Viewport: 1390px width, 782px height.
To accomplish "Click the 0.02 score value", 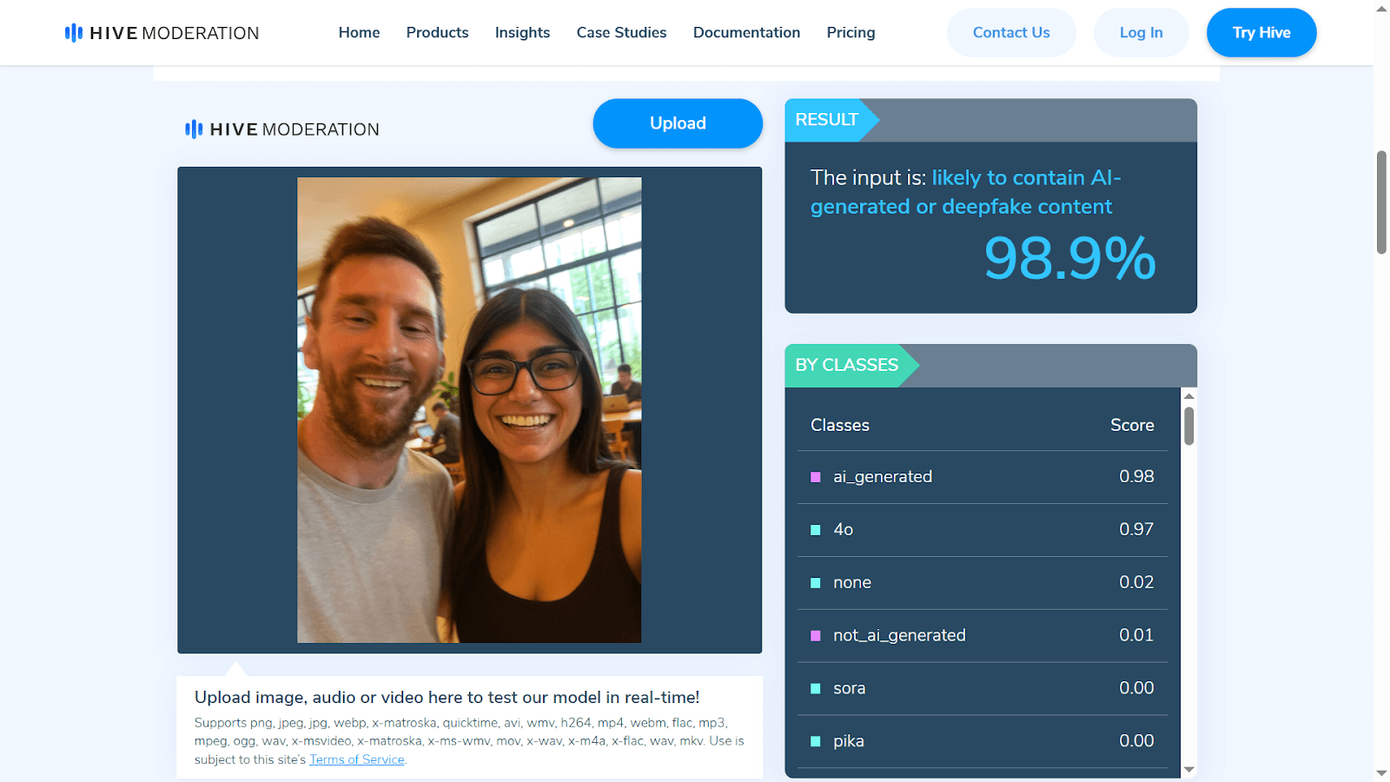I will click(x=1136, y=582).
